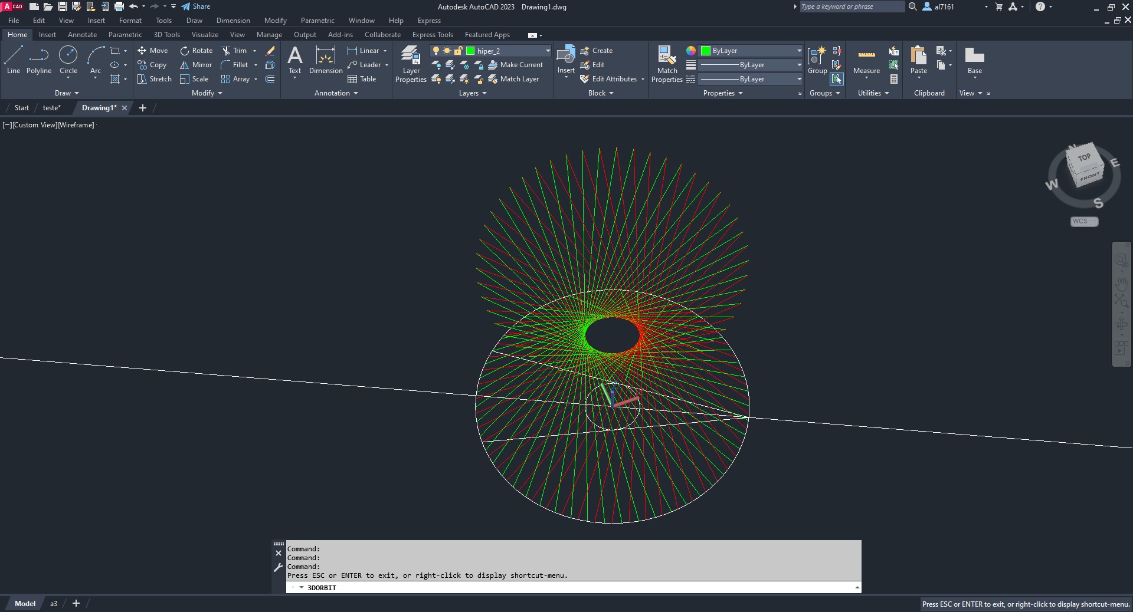
Task: Click the keyword search input field
Action: [851, 6]
